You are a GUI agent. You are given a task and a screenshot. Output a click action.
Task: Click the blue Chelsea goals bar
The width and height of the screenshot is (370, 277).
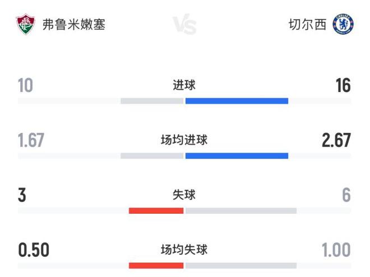coord(237,101)
